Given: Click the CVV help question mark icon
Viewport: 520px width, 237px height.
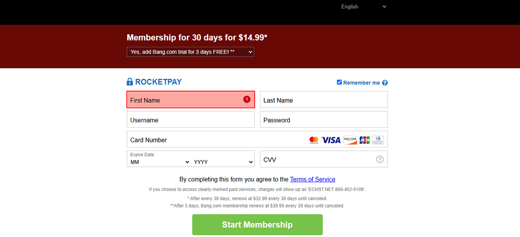Looking at the screenshot, I should (380, 159).
